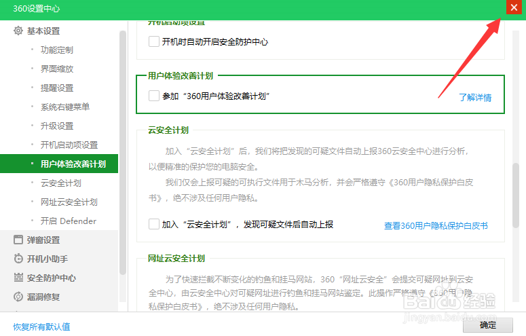526x336 pixels.
Task: Expand 开机小助手 category
Action: pyautogui.click(x=48, y=259)
